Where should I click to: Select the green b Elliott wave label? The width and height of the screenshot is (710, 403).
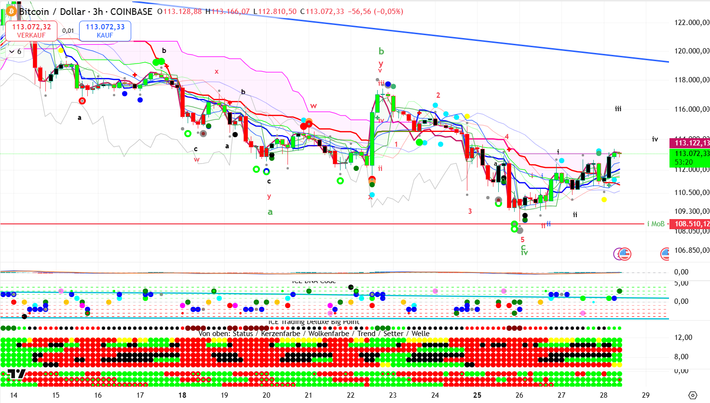[381, 51]
